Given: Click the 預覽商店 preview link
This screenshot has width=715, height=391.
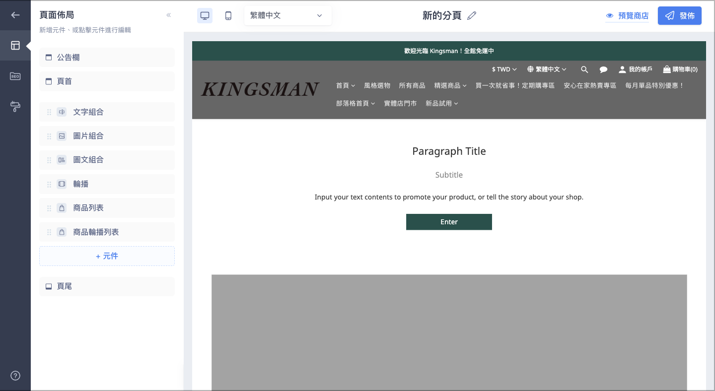Looking at the screenshot, I should 627,16.
